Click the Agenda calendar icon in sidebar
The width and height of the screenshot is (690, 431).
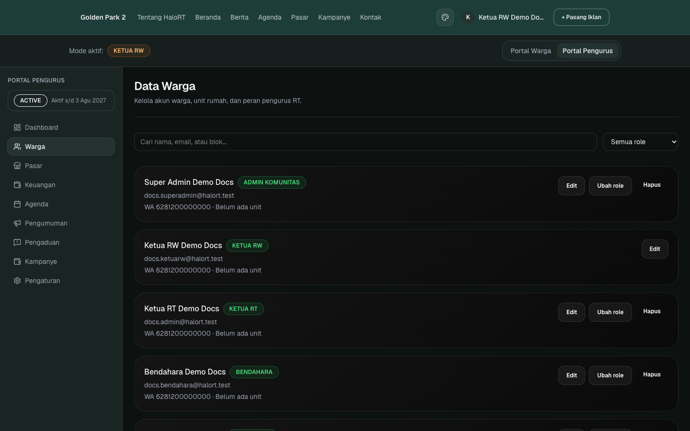17,204
